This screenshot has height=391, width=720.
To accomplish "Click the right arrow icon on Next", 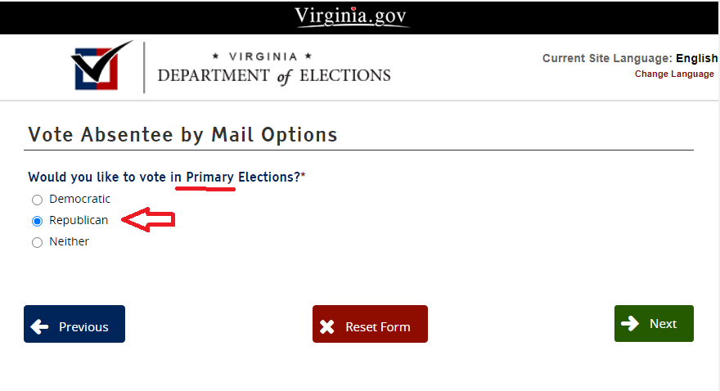I will pos(630,324).
